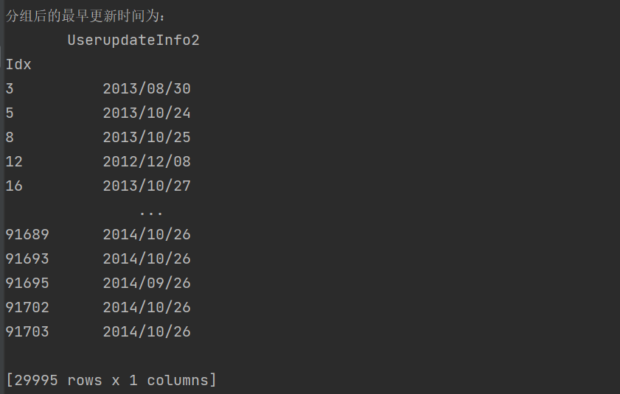Click index value 91702

(27, 307)
